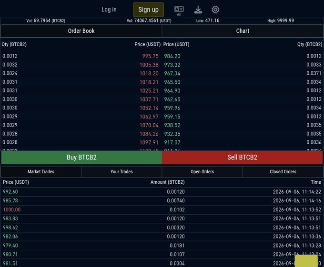This screenshot has height=267, width=324.
Task: Select bid price 962.65
Action: pyautogui.click(x=172, y=99)
